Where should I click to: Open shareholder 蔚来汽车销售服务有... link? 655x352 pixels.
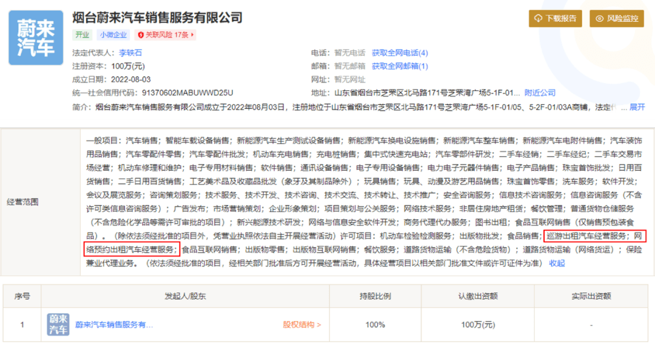[x=114, y=325]
